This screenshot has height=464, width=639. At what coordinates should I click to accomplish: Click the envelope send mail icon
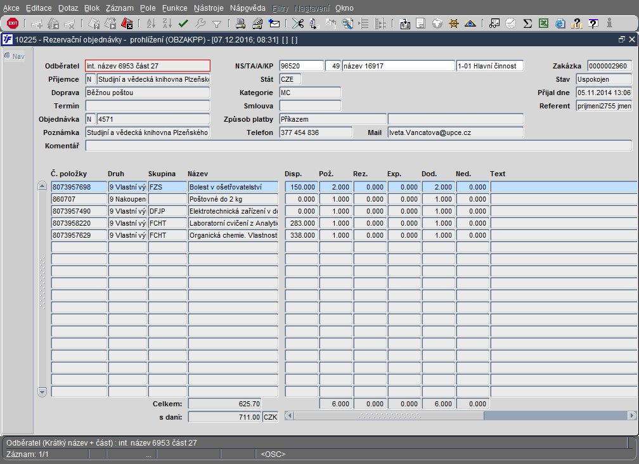[274, 23]
